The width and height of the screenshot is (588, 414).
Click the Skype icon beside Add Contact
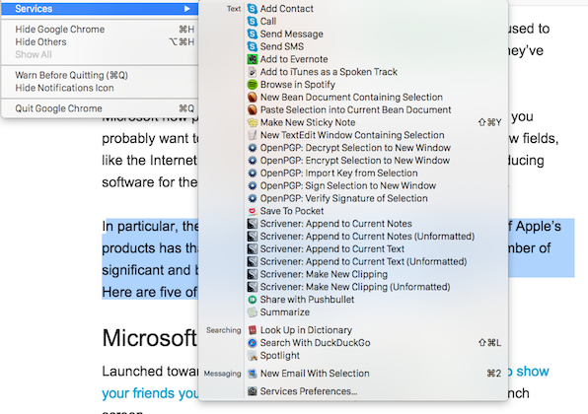pyautogui.click(x=253, y=9)
